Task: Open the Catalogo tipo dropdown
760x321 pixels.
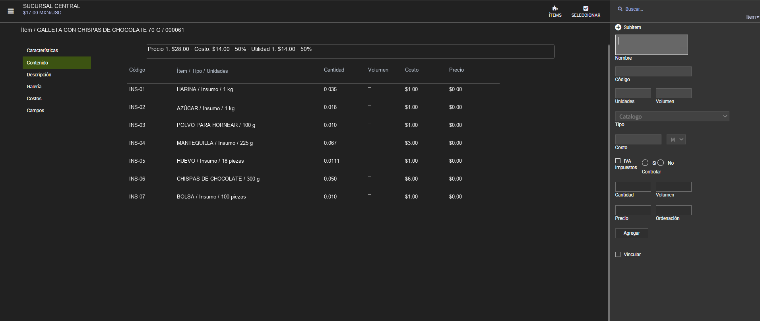Action: [x=672, y=117]
